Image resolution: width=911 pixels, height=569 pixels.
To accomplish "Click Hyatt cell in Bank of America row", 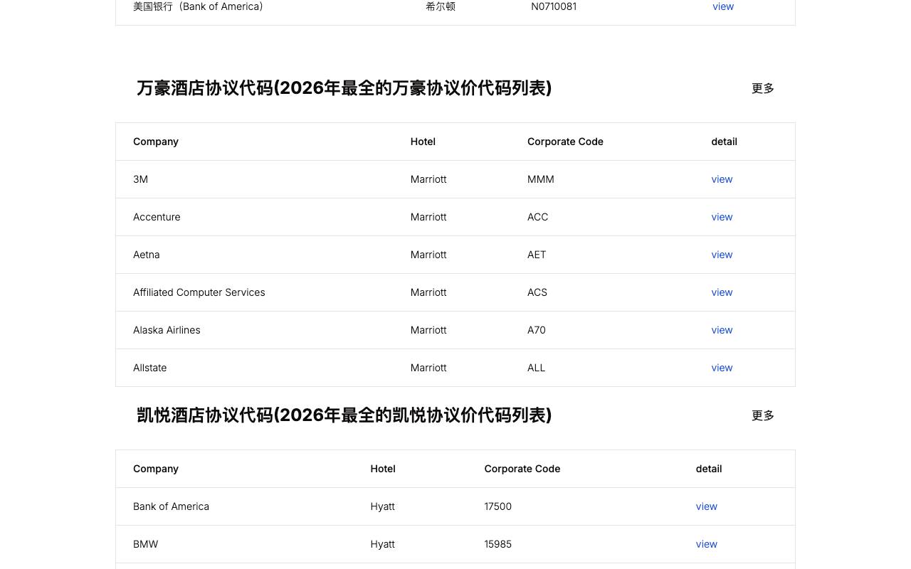I will click(383, 506).
